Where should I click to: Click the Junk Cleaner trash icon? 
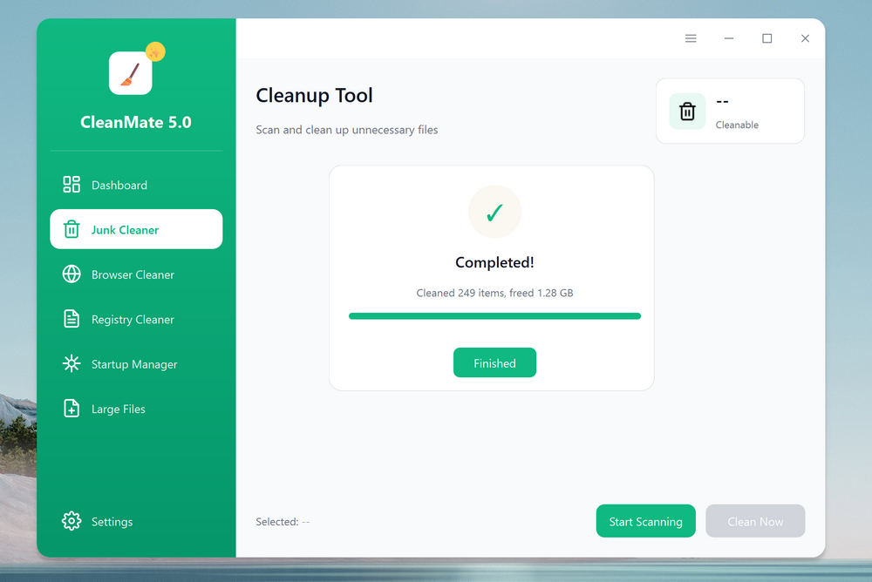72,229
